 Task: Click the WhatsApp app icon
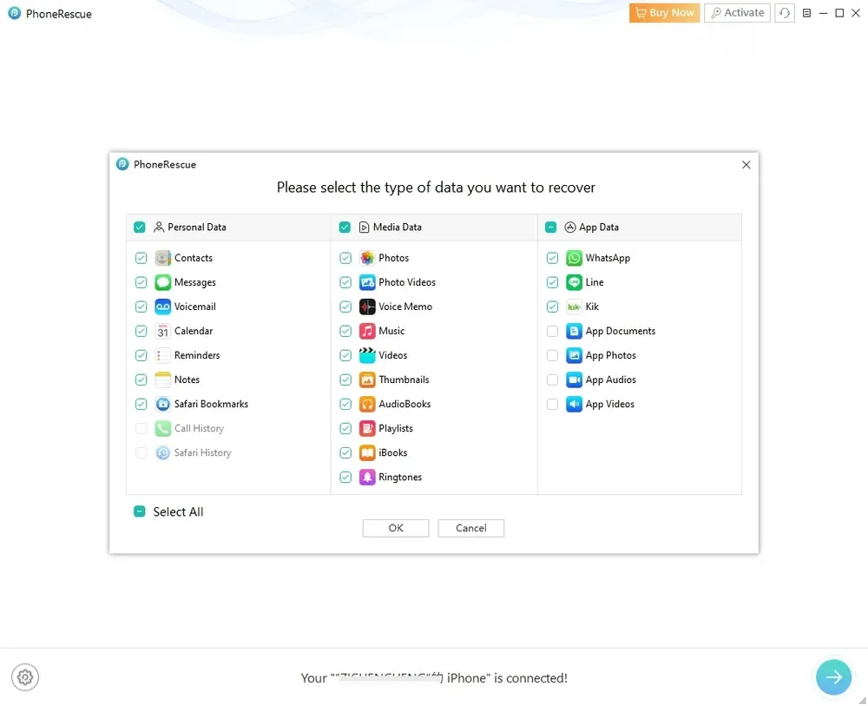574,258
